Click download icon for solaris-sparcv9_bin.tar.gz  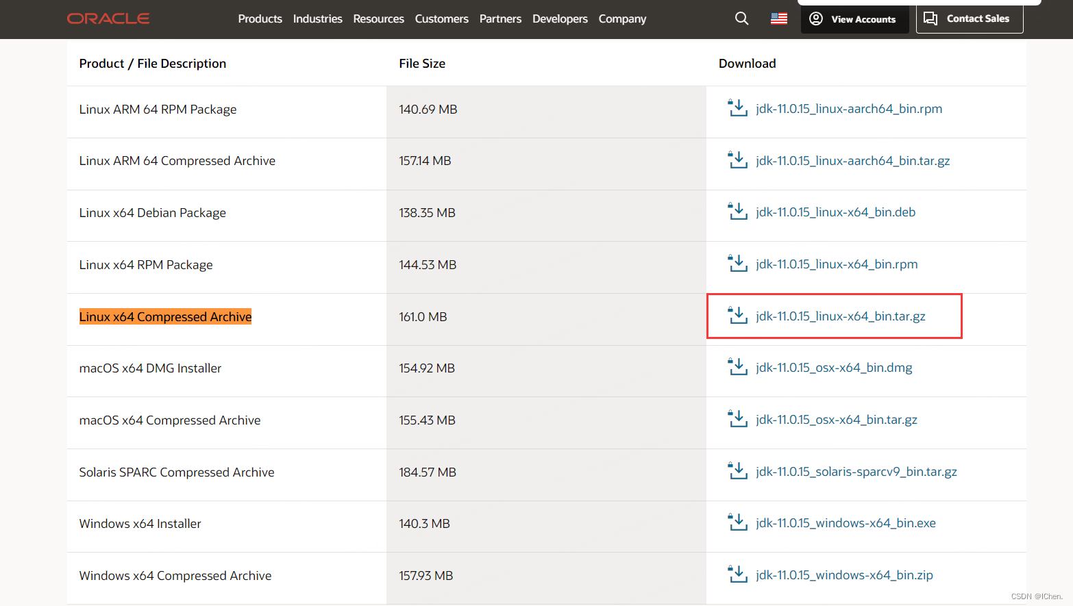click(738, 471)
